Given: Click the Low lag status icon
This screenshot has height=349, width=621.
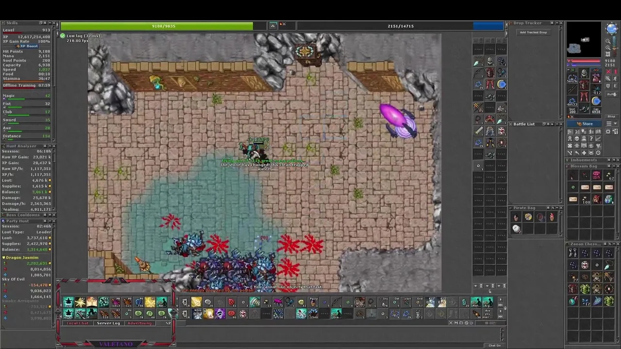Looking at the screenshot, I should [x=63, y=36].
